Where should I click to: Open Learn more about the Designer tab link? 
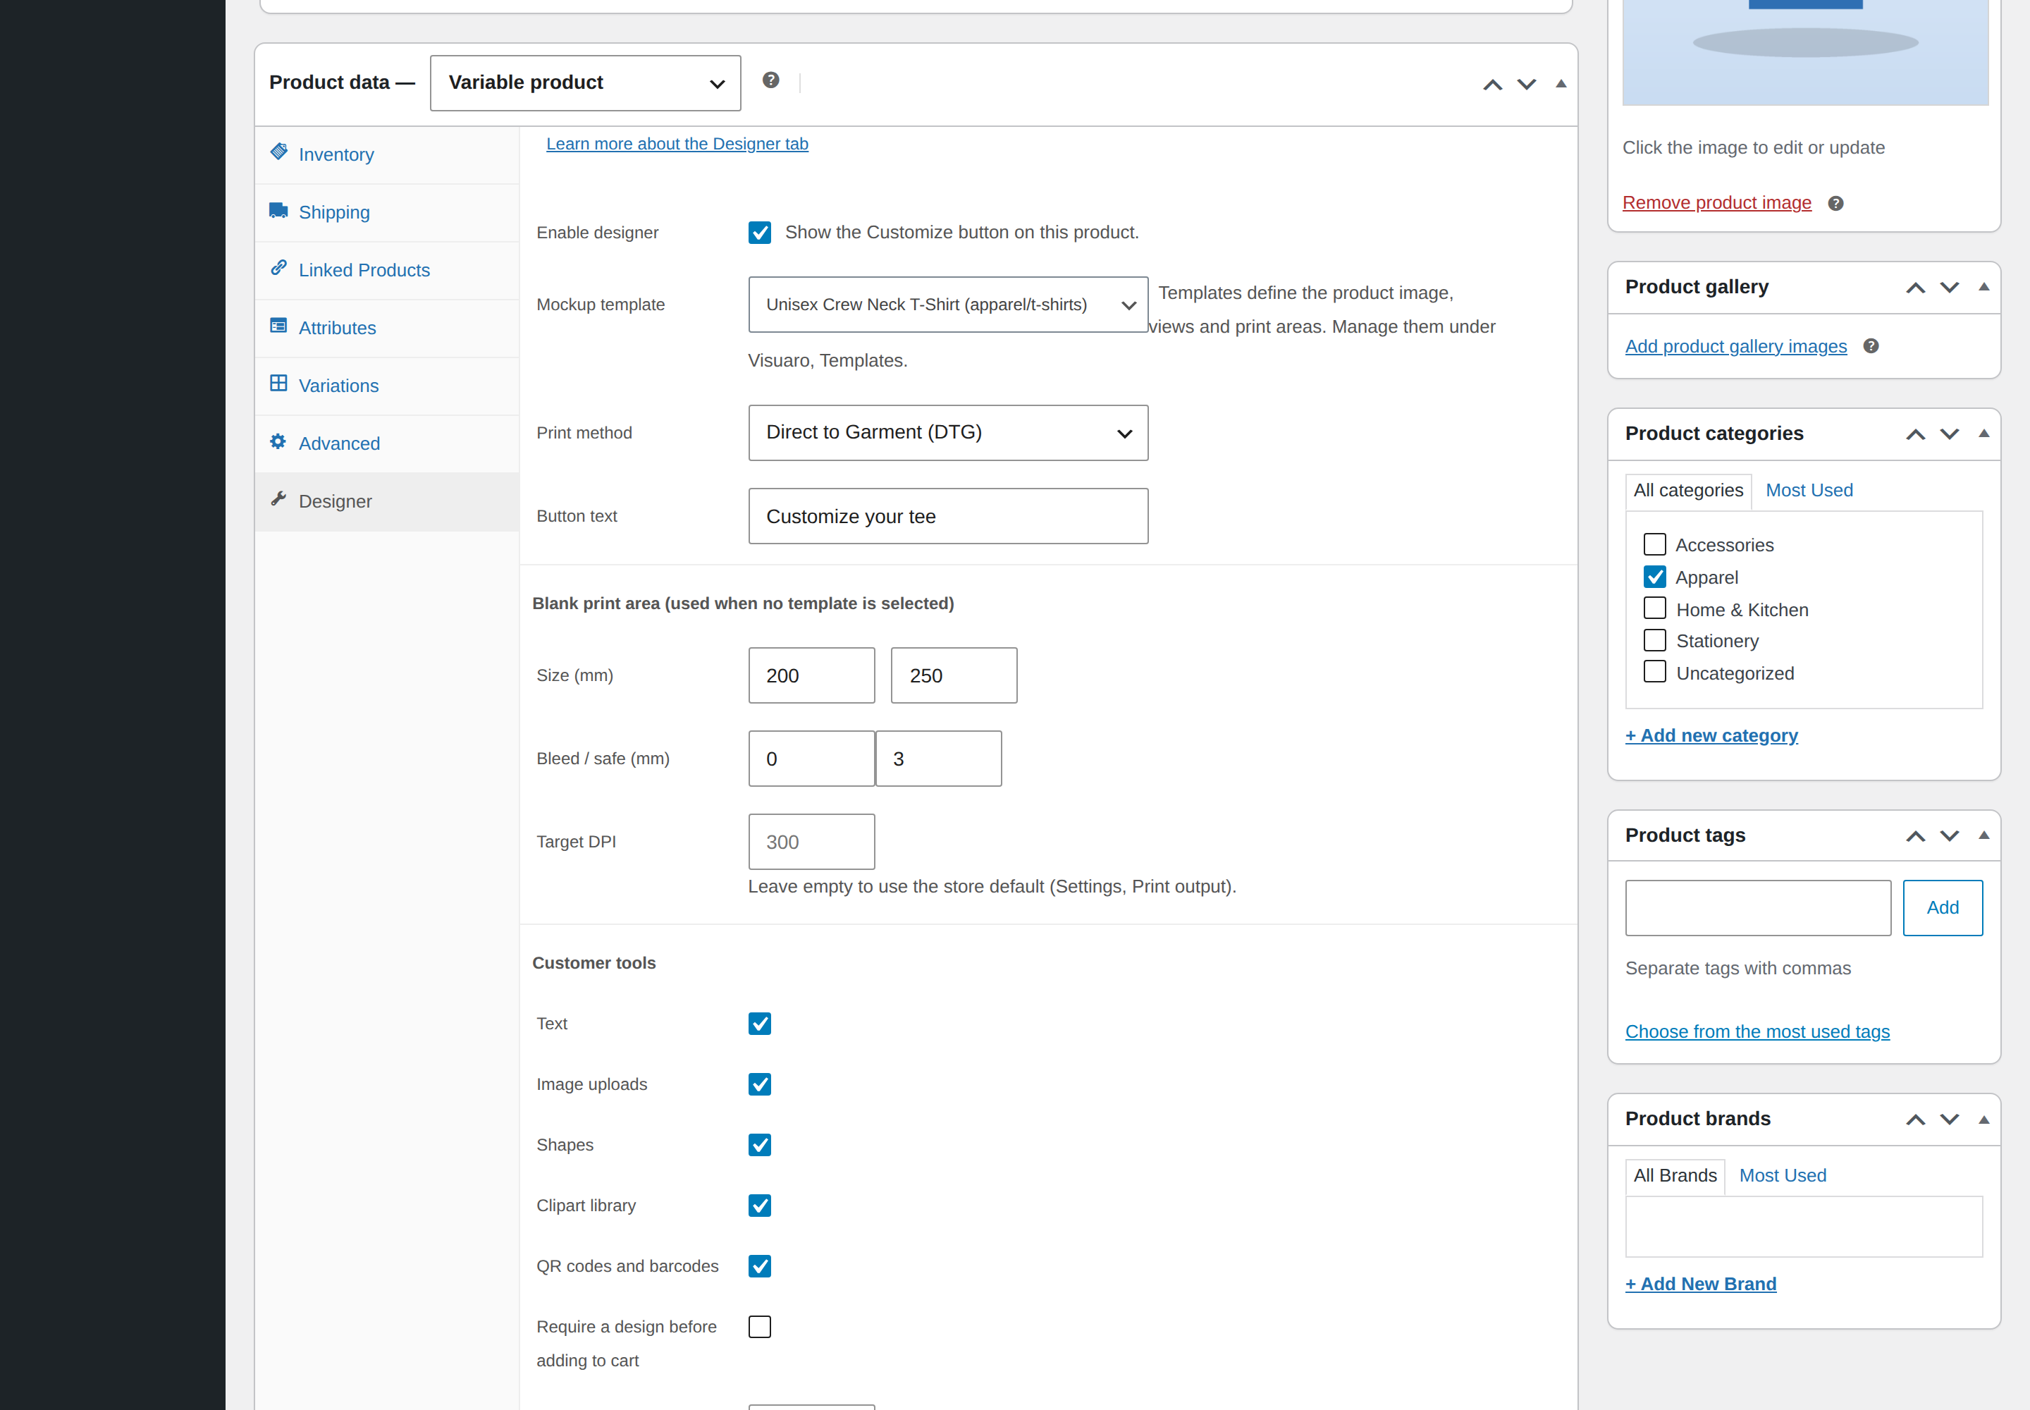(x=677, y=144)
